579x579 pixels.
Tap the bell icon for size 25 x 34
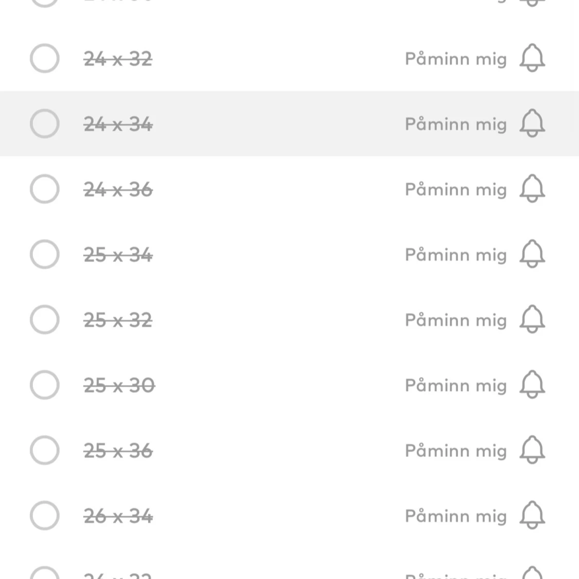(x=532, y=254)
